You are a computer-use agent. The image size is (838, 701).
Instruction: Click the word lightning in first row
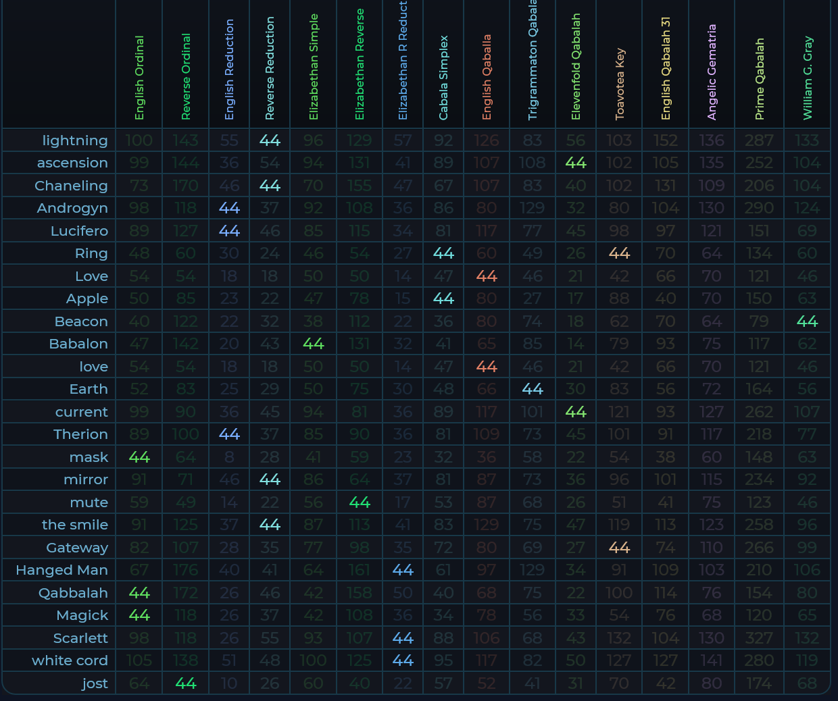tap(75, 140)
